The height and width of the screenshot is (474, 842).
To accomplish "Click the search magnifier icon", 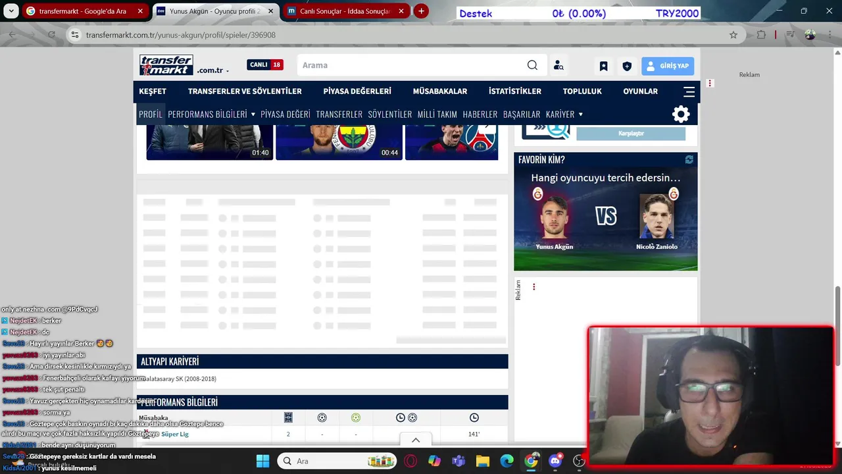I will click(x=532, y=65).
